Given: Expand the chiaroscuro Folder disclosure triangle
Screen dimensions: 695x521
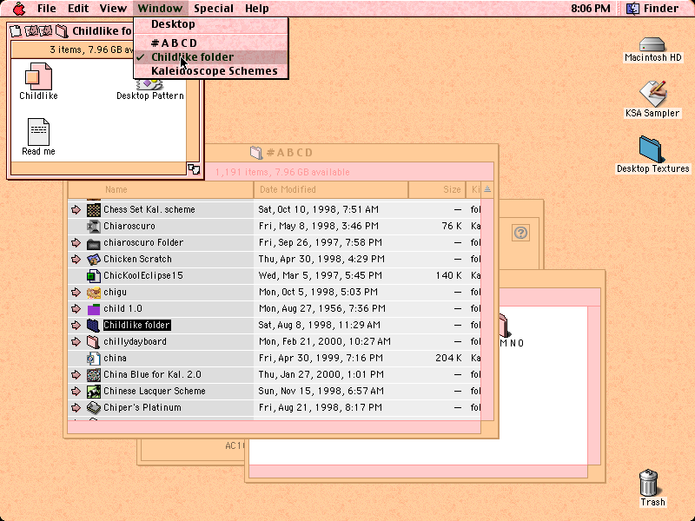Looking at the screenshot, I should 76,243.
